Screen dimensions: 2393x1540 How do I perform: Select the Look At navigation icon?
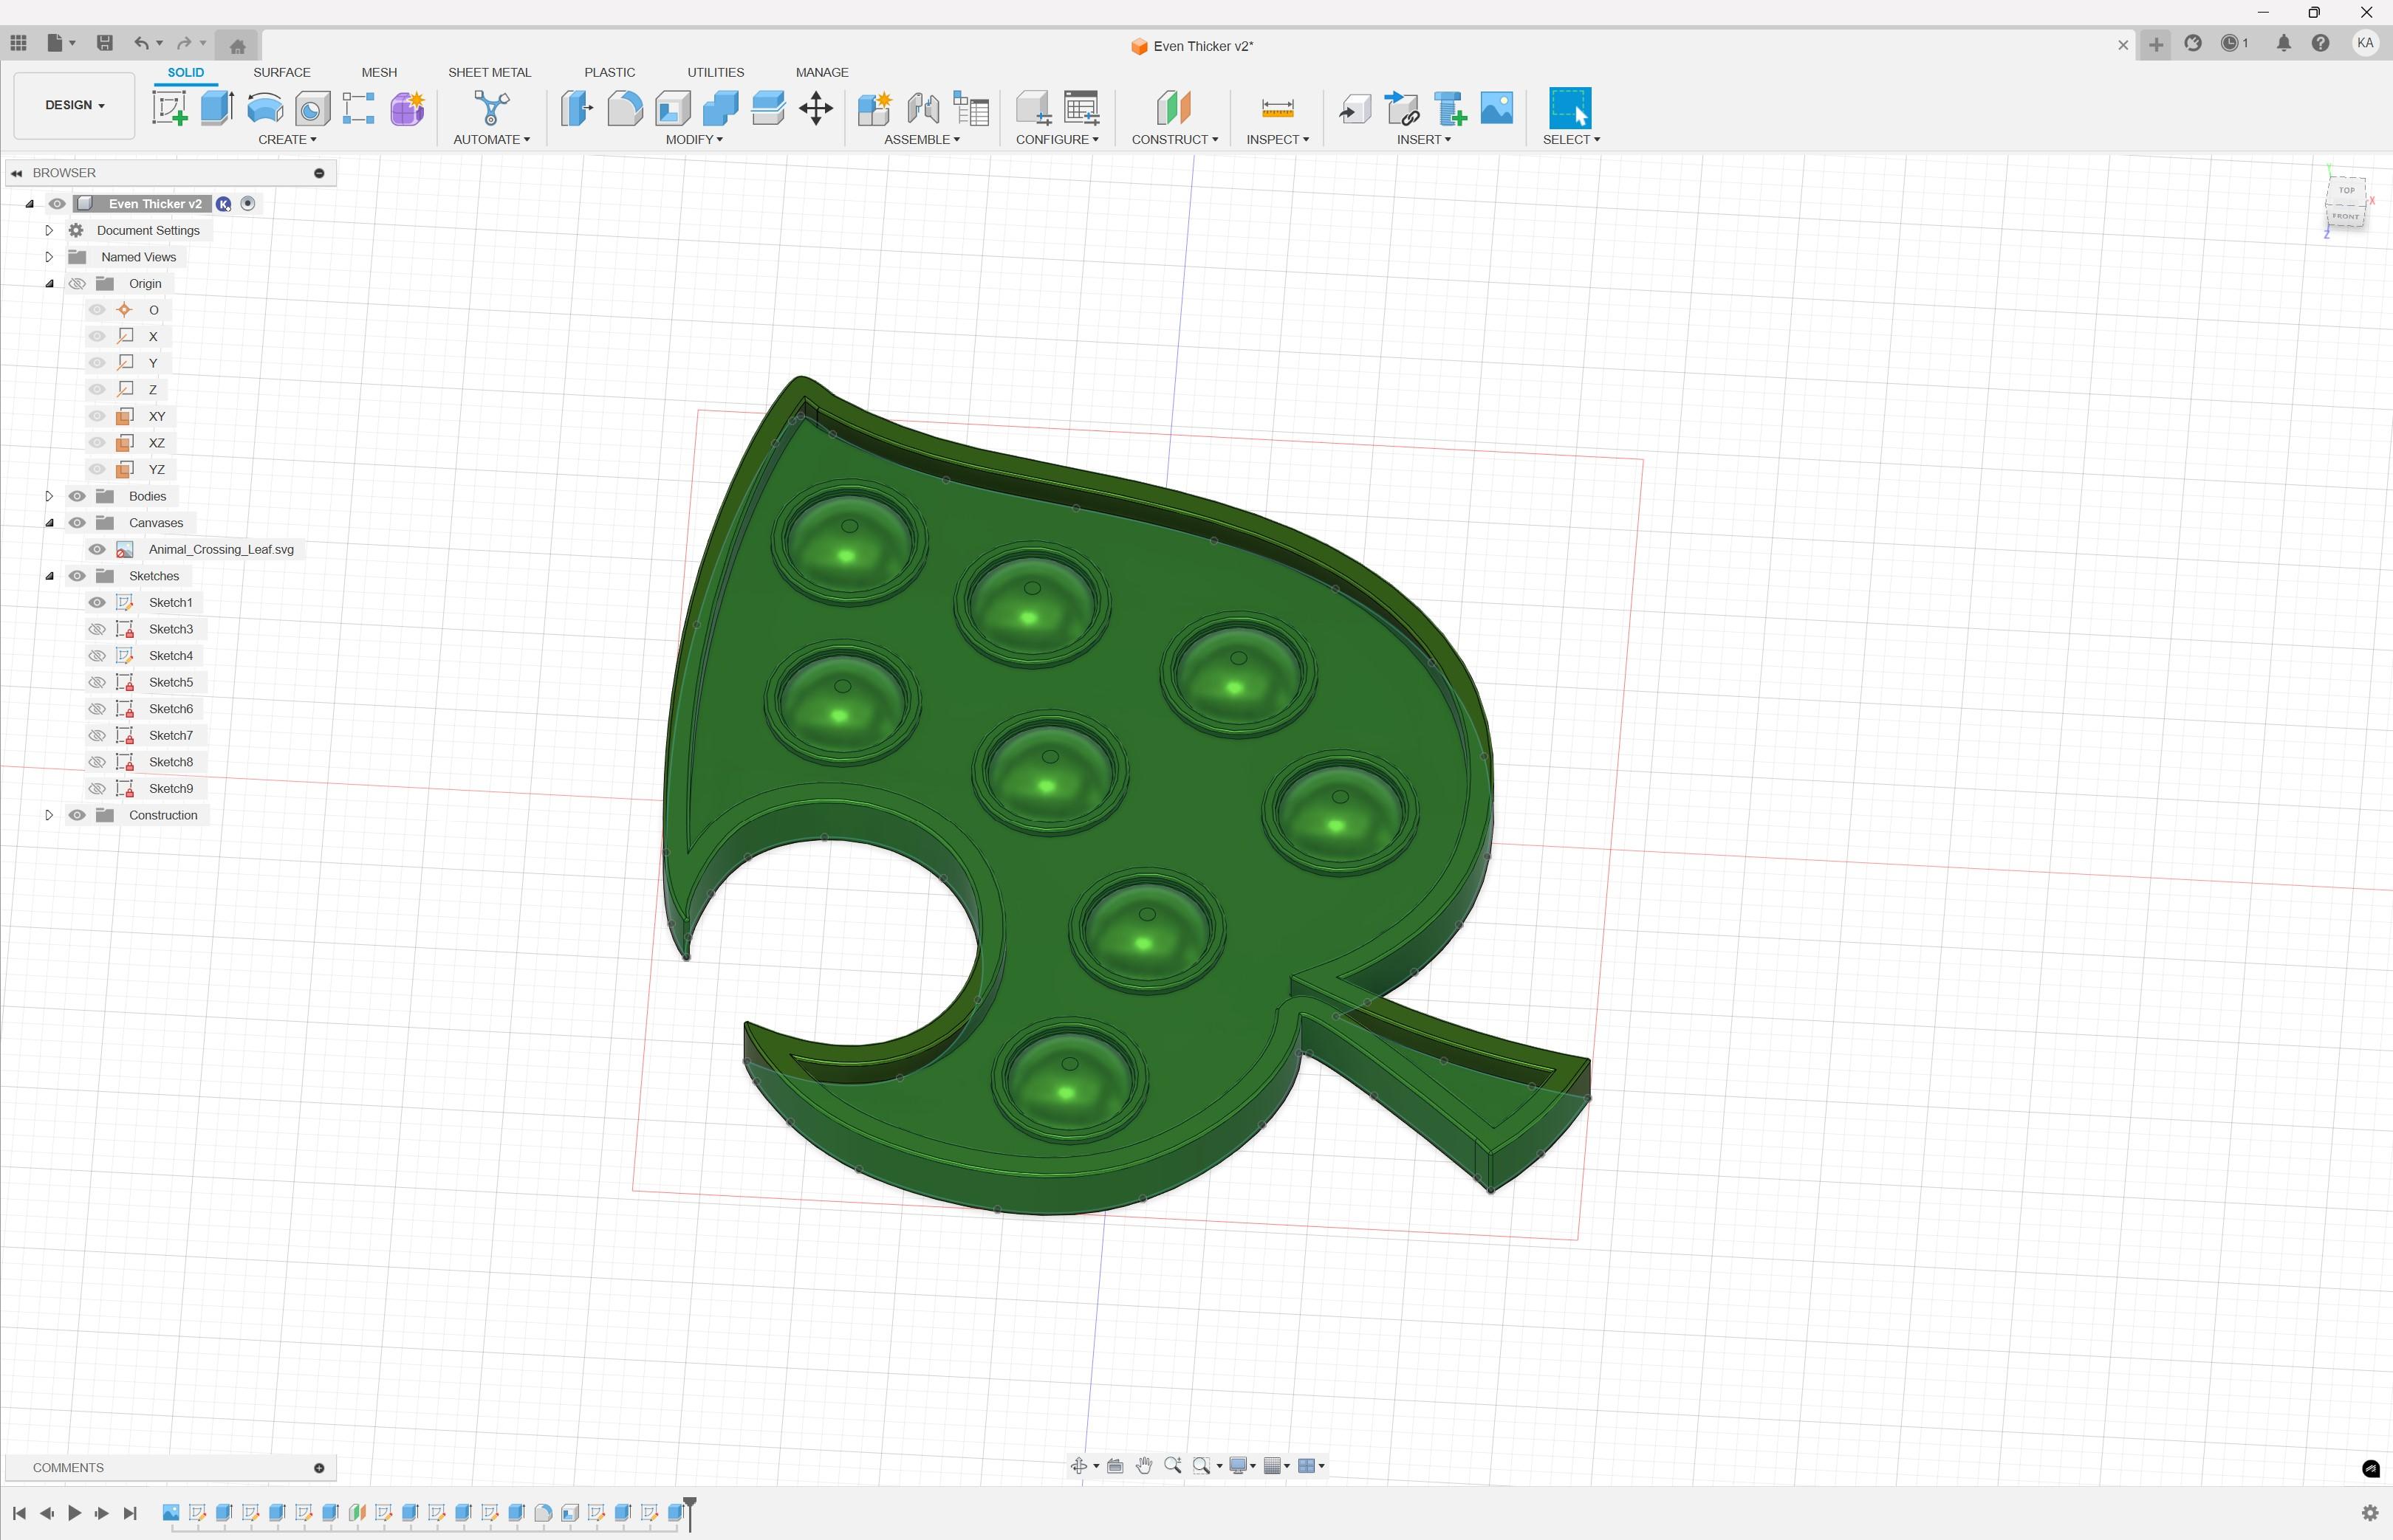point(1115,1466)
